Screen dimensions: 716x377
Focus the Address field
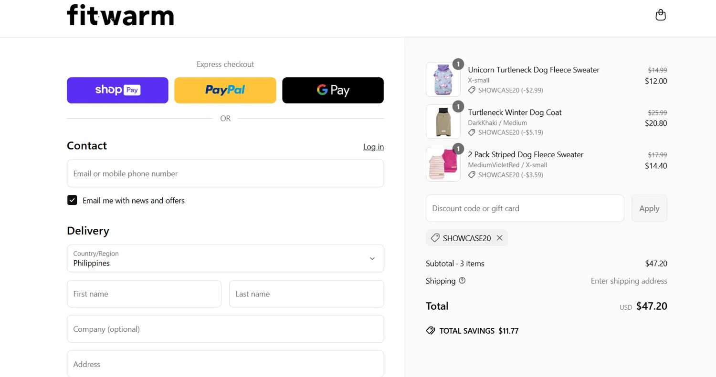(x=225, y=364)
